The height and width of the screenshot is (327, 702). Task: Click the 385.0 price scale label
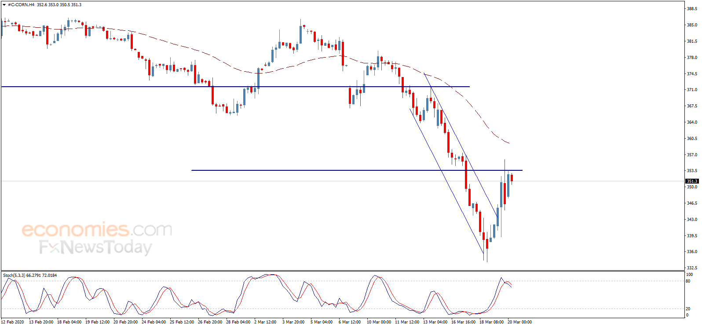coord(692,25)
